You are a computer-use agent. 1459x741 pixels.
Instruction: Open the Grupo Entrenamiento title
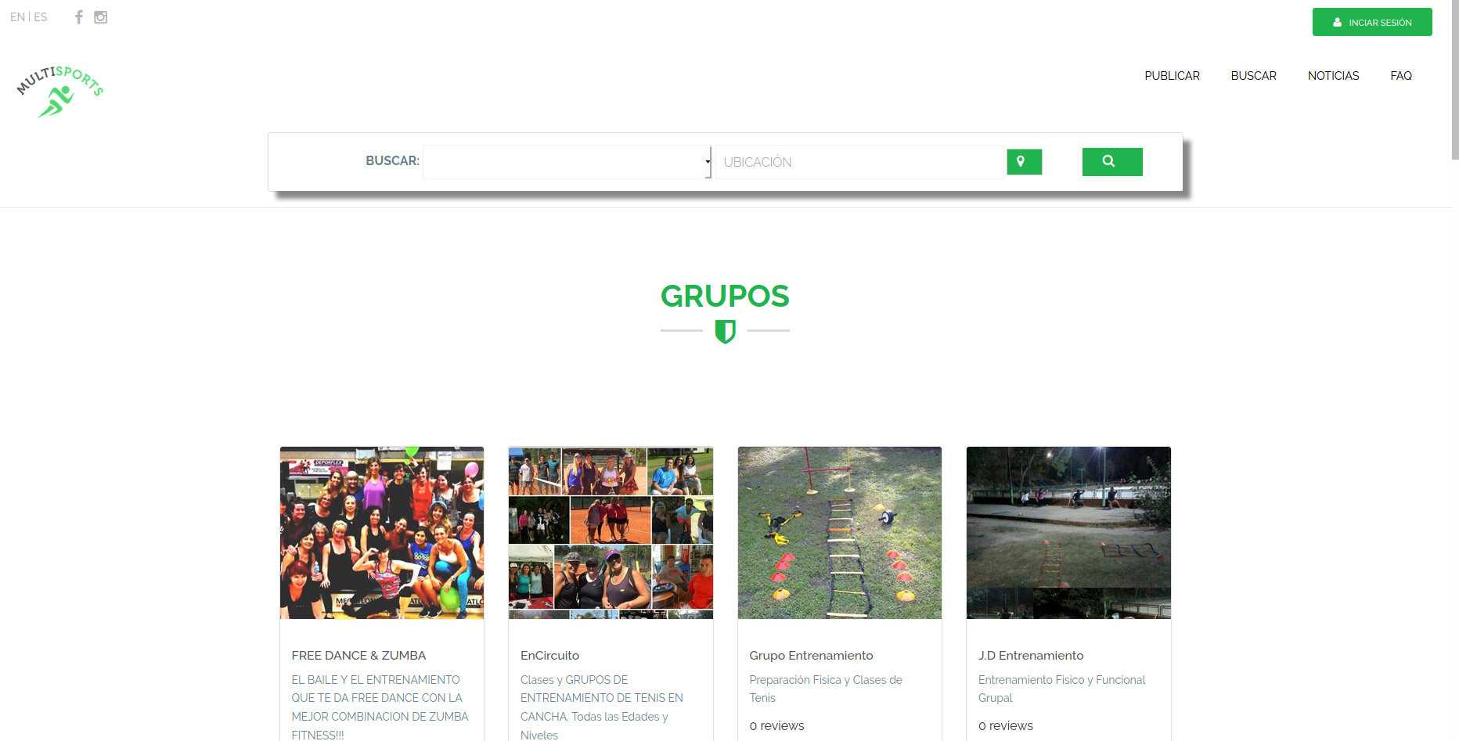[x=811, y=656]
